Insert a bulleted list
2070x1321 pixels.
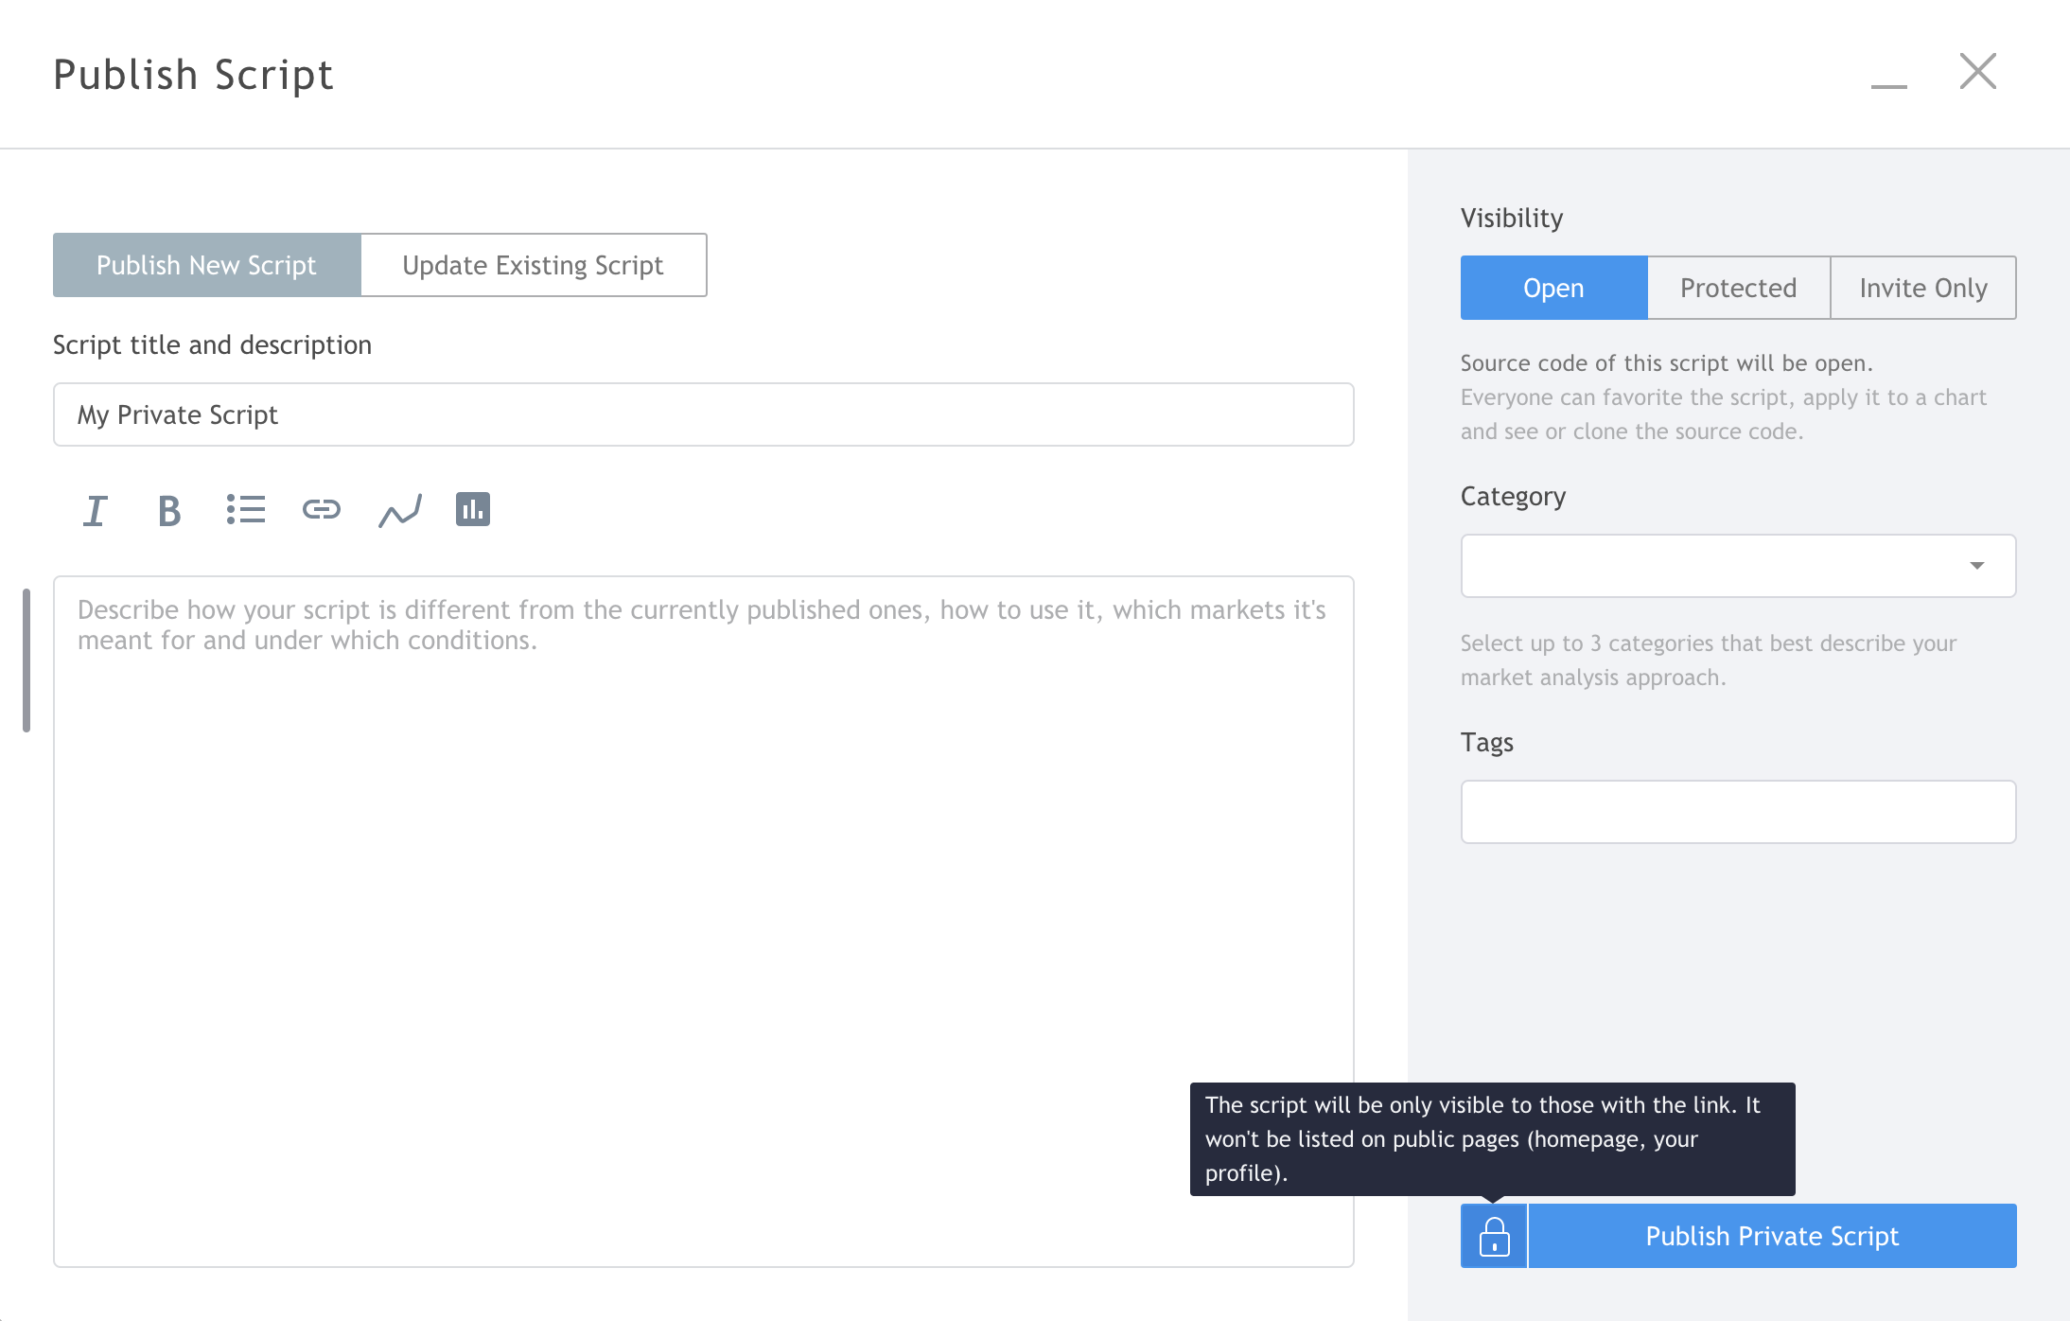click(245, 509)
